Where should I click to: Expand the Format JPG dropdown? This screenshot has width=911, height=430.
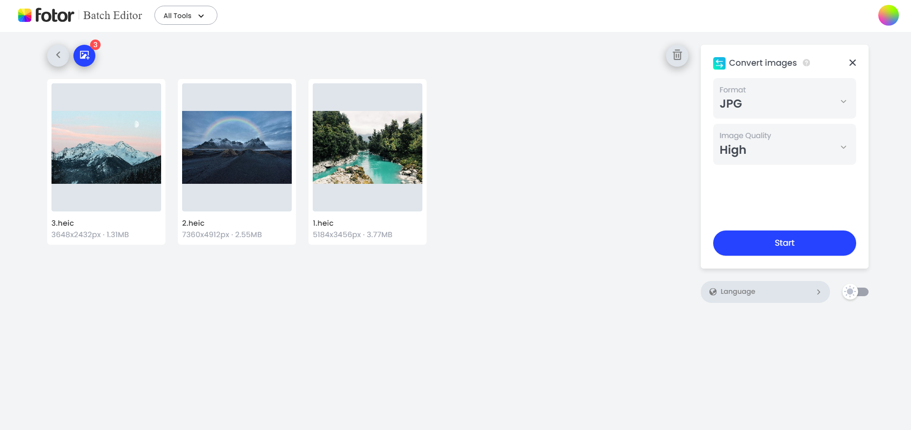[784, 98]
